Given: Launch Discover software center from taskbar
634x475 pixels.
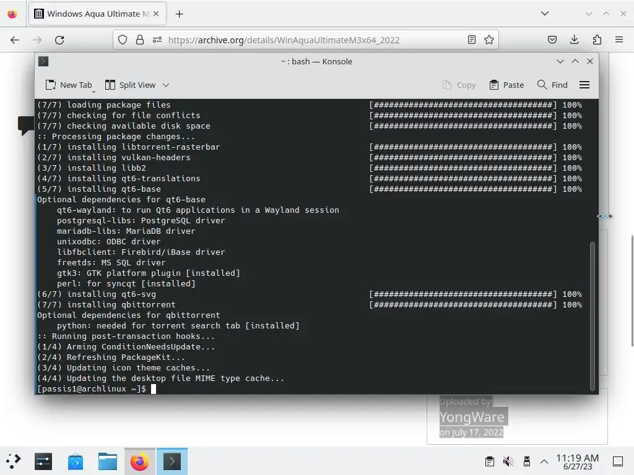Looking at the screenshot, I should [75, 461].
